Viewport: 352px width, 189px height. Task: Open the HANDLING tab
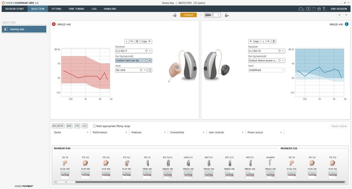(x=110, y=9)
